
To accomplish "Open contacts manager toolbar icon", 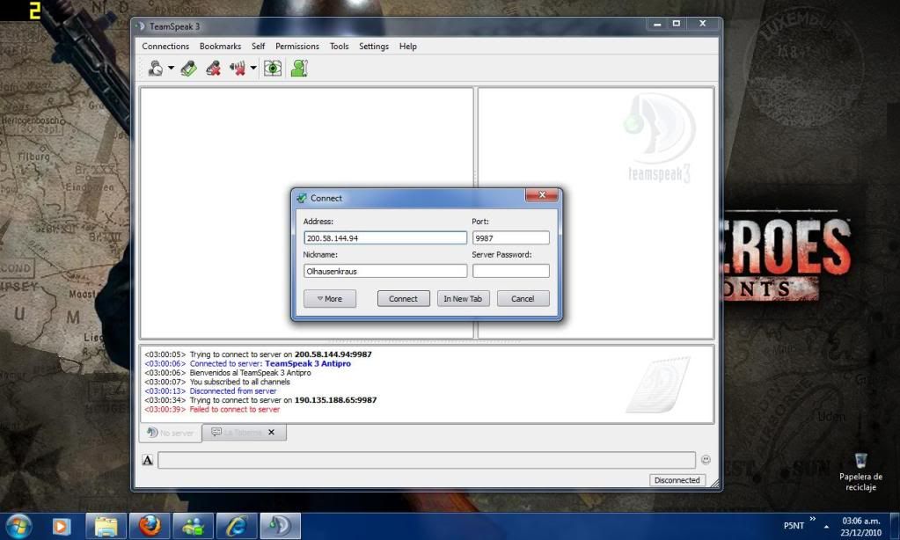I will [x=299, y=69].
